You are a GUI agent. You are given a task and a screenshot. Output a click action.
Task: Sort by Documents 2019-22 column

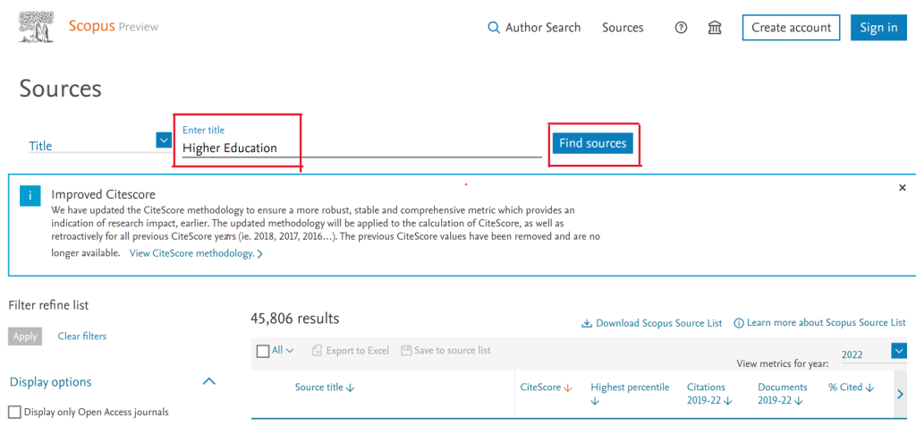click(782, 393)
